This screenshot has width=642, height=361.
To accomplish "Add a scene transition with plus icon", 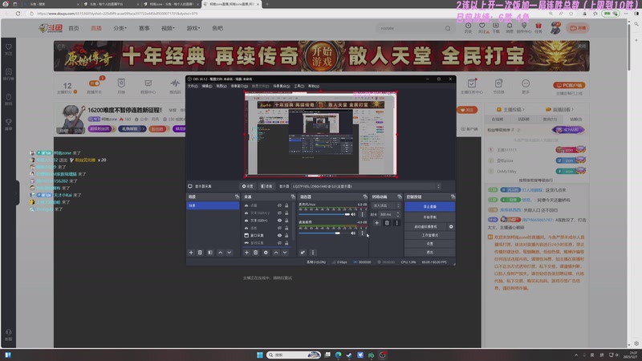I will coord(376,223).
